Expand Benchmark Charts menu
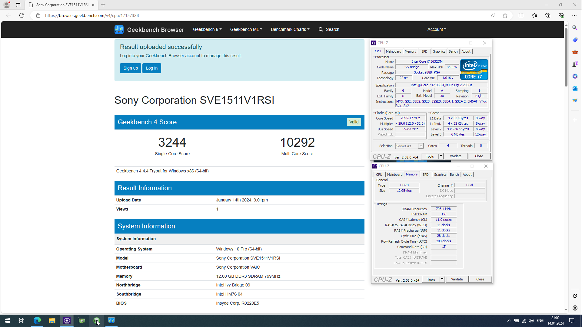Image resolution: width=582 pixels, height=327 pixels. [290, 29]
